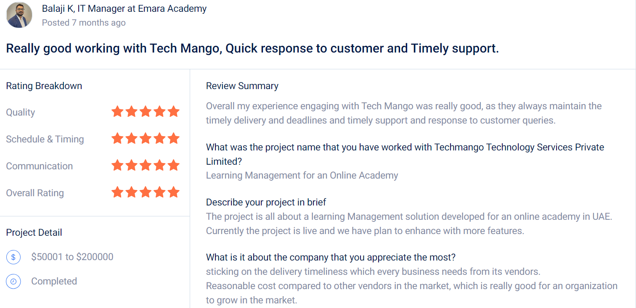Open the review headline about Tech Mango

pos(252,48)
